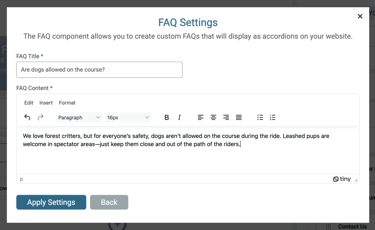Screen dimensions: 375x230
Task: Open the Paragraph format dropdown
Action: 79,117
